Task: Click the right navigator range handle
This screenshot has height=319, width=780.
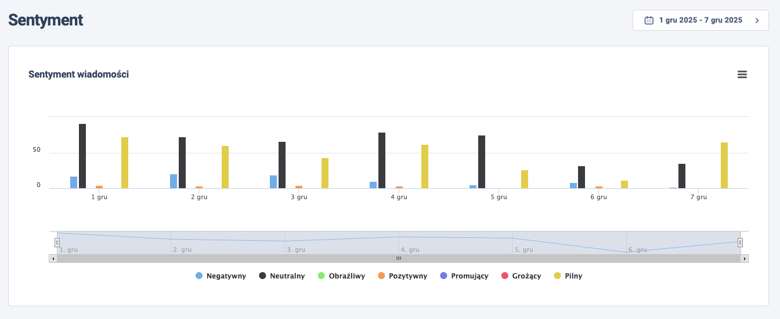Action: pos(740,243)
